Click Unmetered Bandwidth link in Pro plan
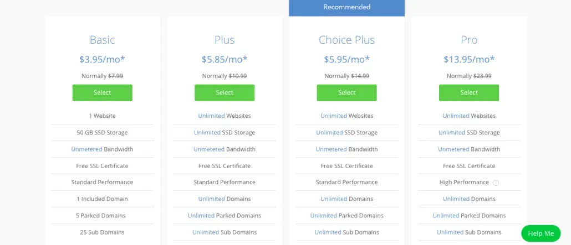 [453, 149]
